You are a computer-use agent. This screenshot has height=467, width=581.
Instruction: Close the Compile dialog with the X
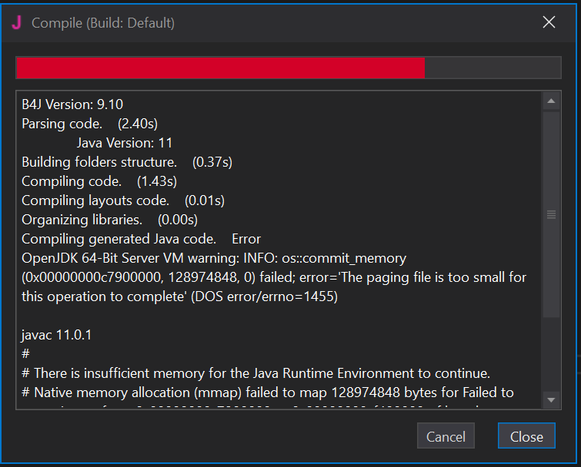[x=549, y=22]
